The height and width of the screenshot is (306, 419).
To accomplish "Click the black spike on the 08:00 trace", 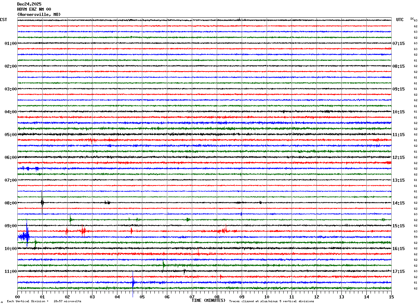I will [x=42, y=203].
